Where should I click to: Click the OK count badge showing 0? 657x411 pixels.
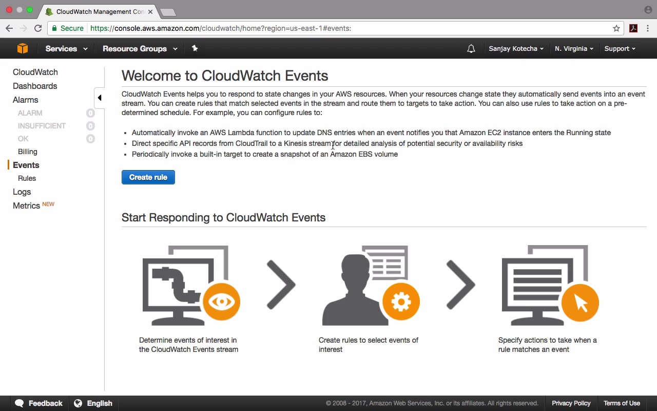click(x=90, y=139)
